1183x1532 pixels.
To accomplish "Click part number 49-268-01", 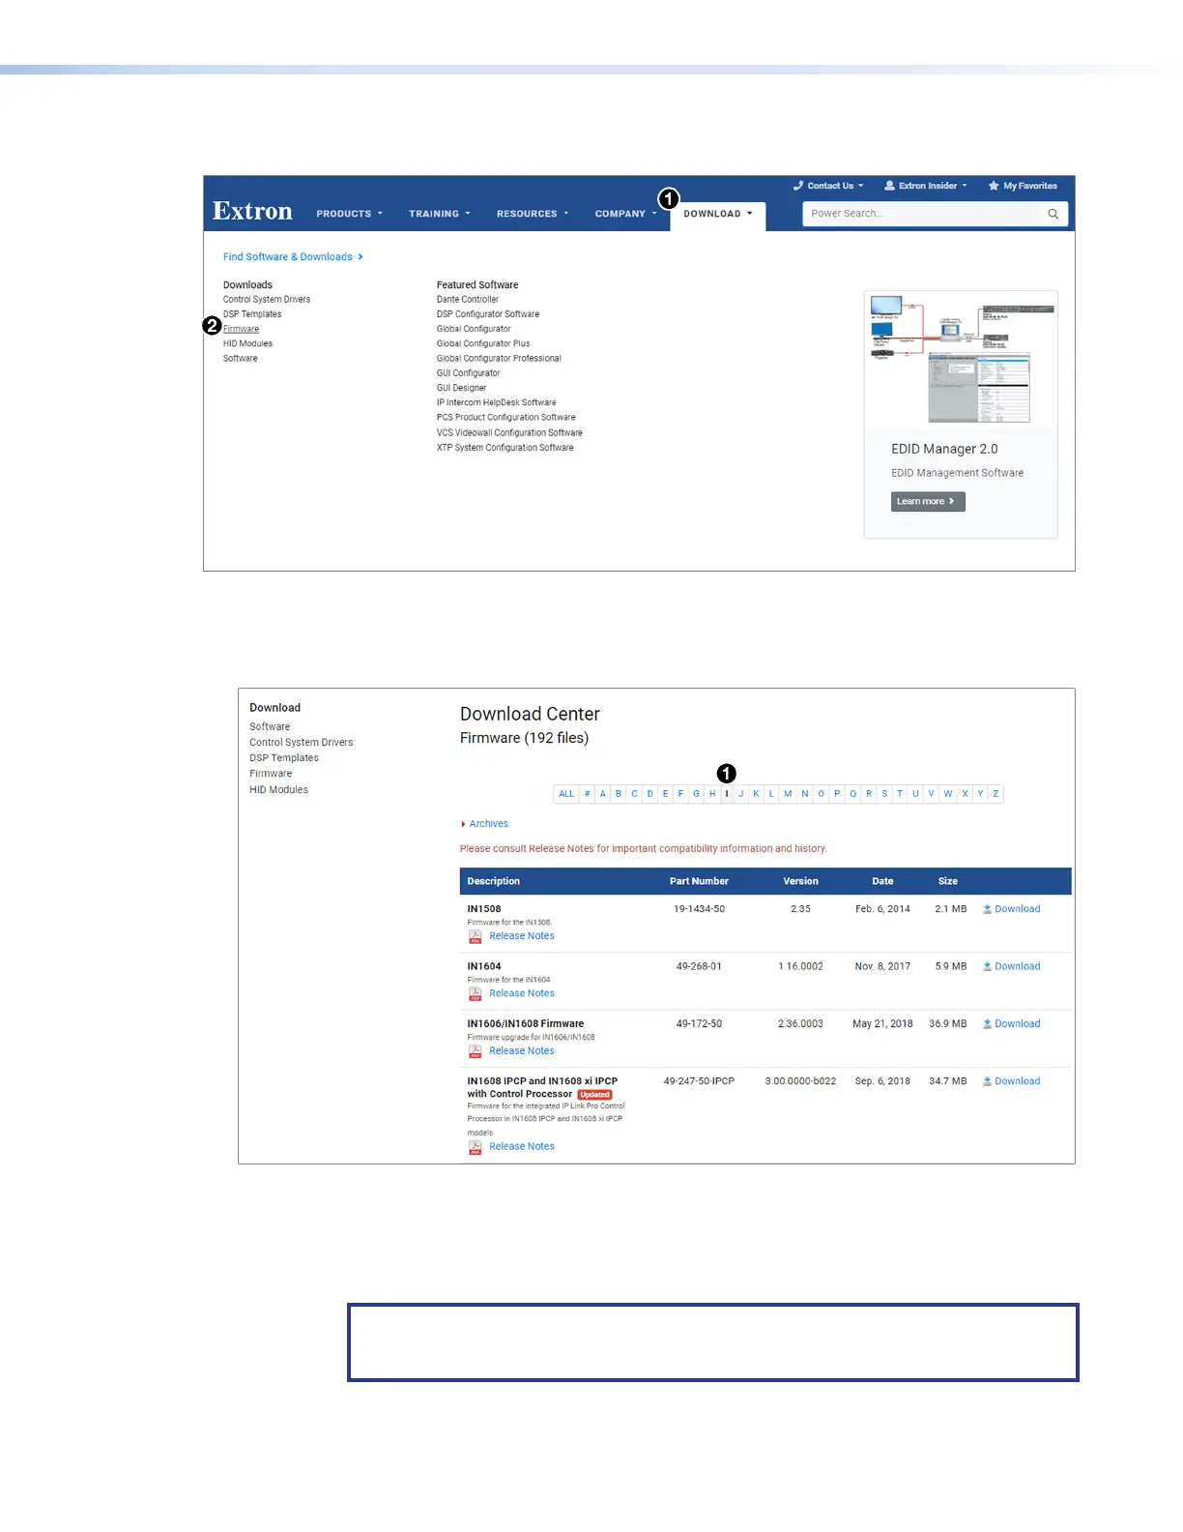I will tap(699, 966).
